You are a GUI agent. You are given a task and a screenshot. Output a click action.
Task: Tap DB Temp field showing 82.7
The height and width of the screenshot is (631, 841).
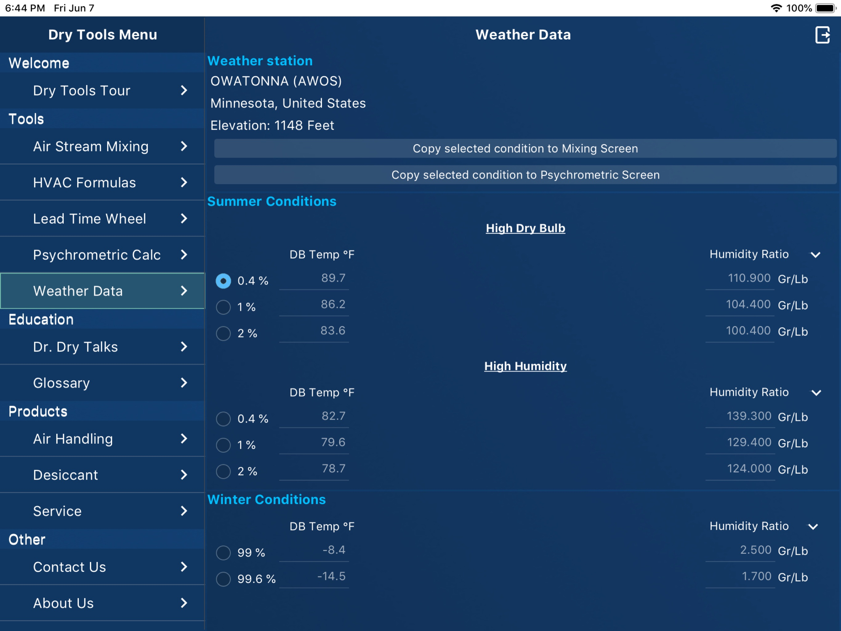point(314,417)
